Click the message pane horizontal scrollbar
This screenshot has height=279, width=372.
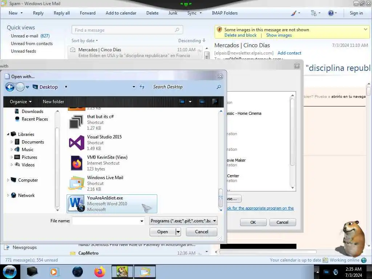268,252
